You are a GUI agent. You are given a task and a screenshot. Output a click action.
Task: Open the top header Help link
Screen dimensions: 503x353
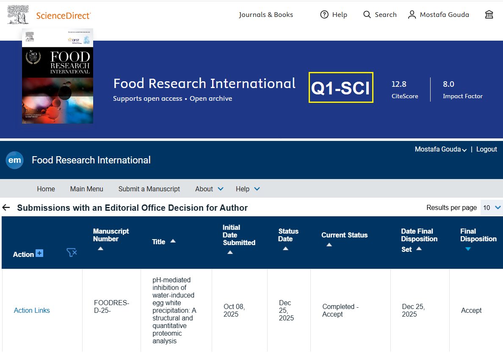pyautogui.click(x=340, y=14)
